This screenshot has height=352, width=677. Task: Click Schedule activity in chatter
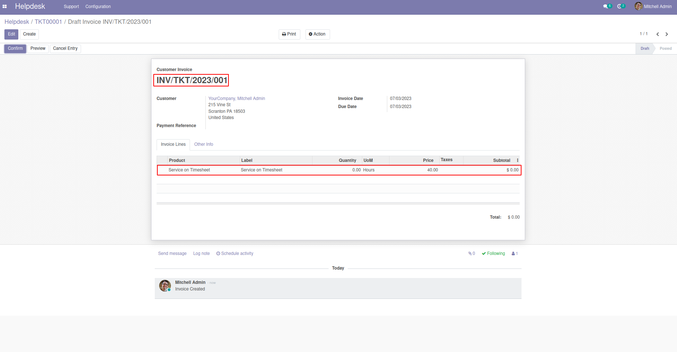tap(235, 253)
